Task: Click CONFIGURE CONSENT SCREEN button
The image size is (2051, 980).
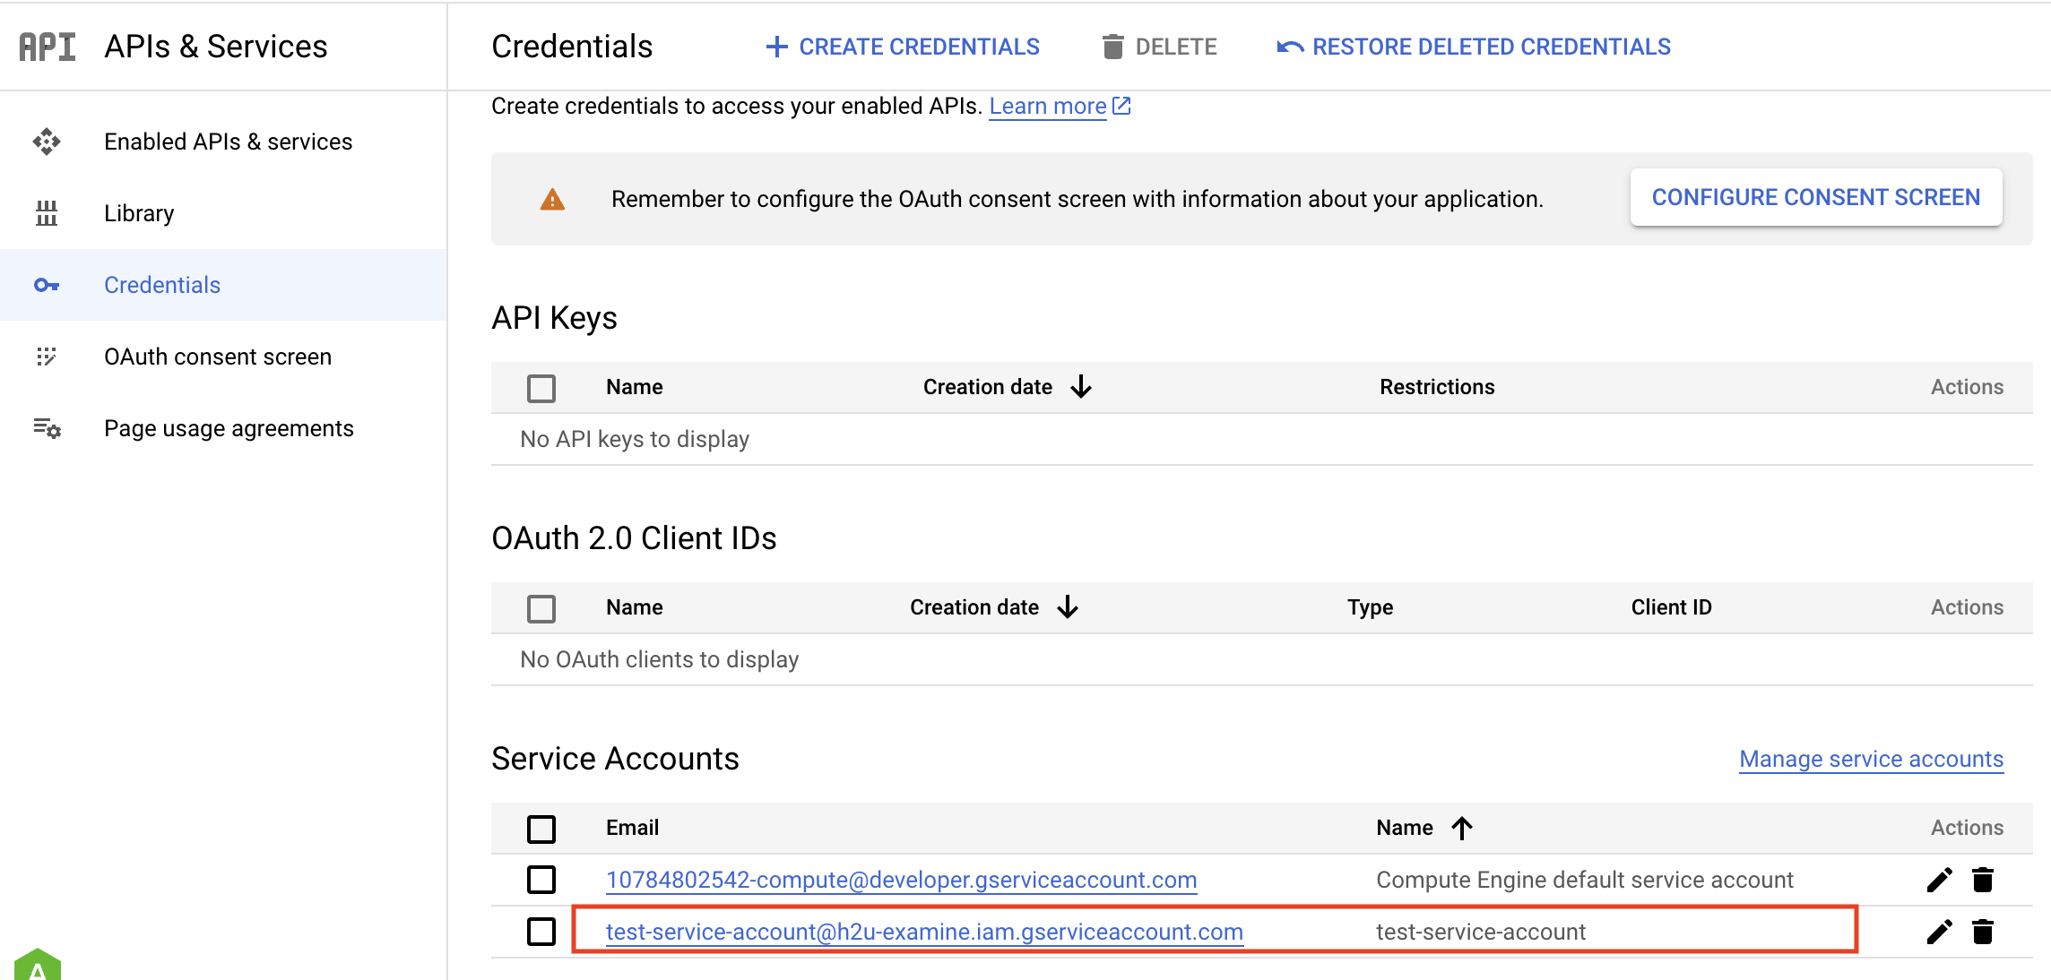Action: (x=1816, y=197)
